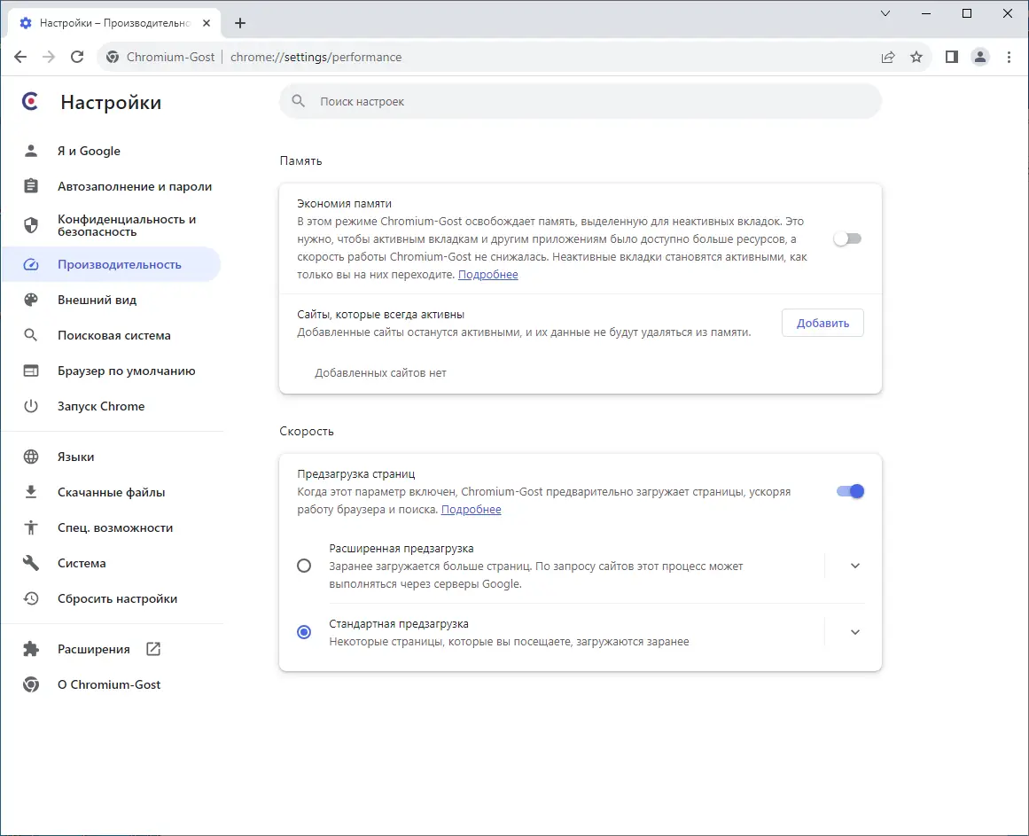Screen dimensions: 1029x836
Task: Open new tab with plus icon
Action: click(240, 23)
